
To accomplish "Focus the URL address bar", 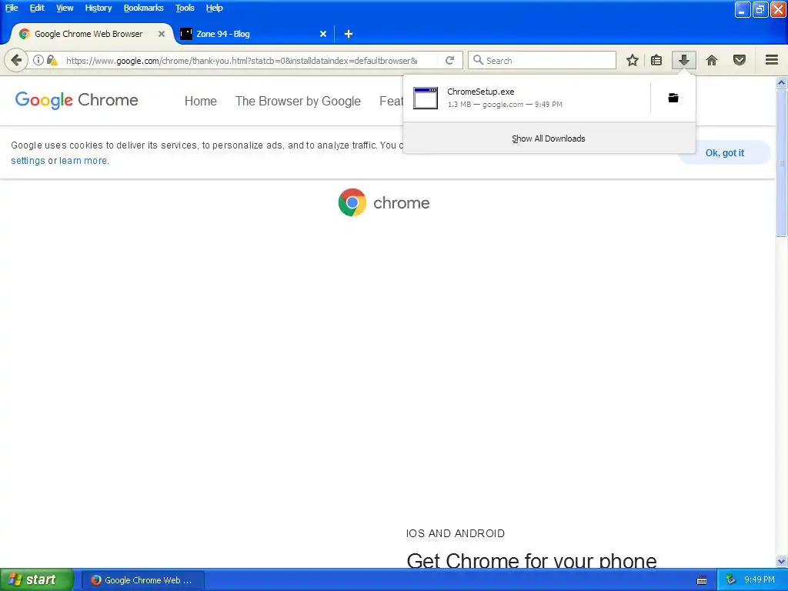I will tap(241, 60).
